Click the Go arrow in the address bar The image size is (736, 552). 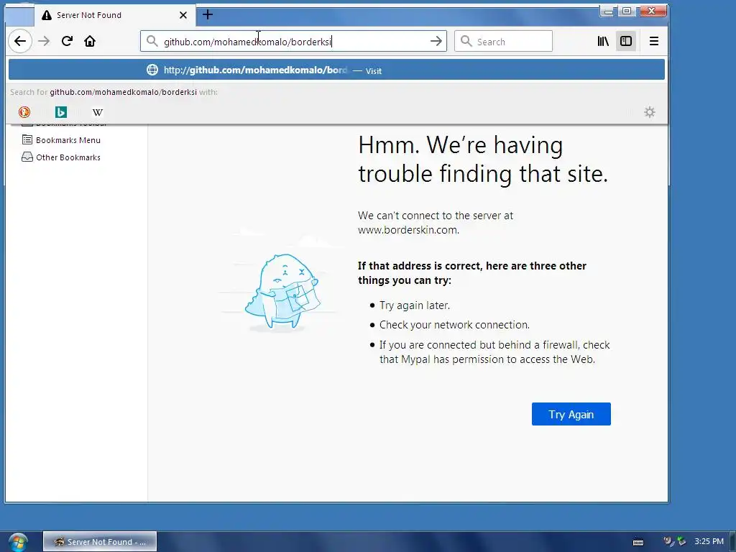[x=436, y=41]
